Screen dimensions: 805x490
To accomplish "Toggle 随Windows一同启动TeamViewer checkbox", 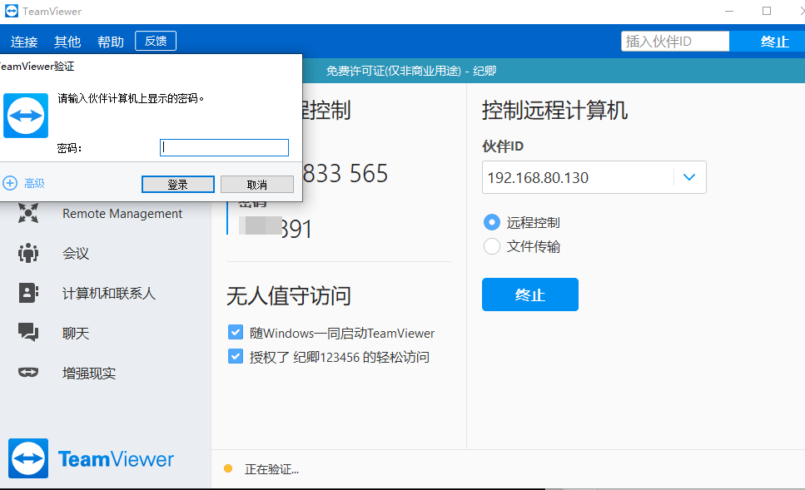I will click(236, 333).
